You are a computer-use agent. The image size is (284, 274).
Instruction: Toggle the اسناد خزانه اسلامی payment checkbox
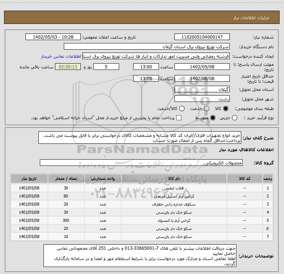179,118
